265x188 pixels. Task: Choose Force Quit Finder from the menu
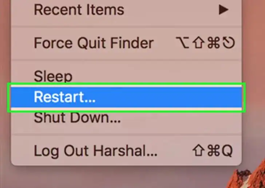point(126,43)
